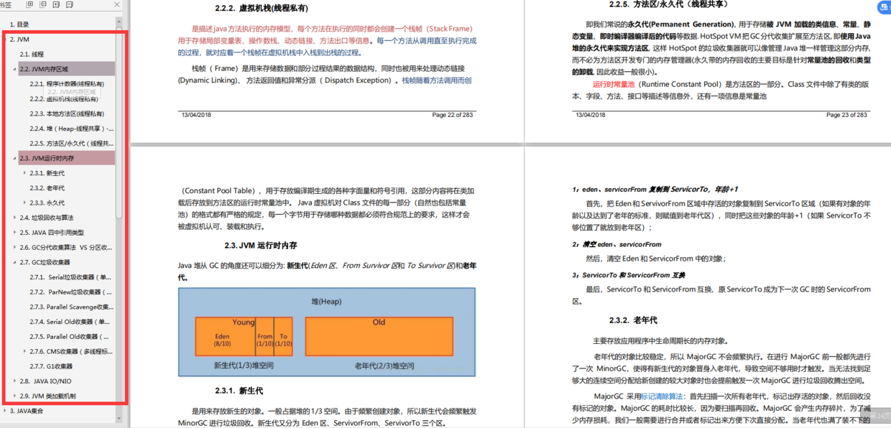Collapse the 2.3. JVM运行时内存 node
Viewport: 891px width, 428px height.
click(x=14, y=158)
